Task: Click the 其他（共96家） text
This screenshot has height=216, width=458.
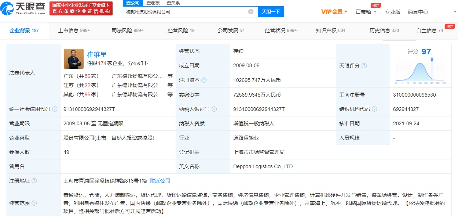Action: [81, 94]
